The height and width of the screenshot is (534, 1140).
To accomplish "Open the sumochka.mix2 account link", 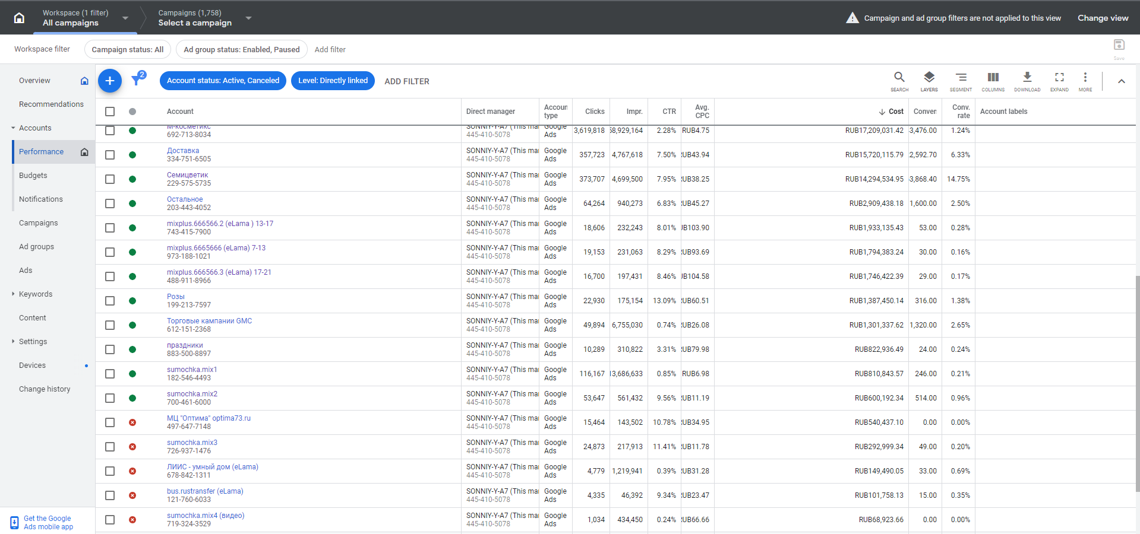I will click(x=192, y=394).
